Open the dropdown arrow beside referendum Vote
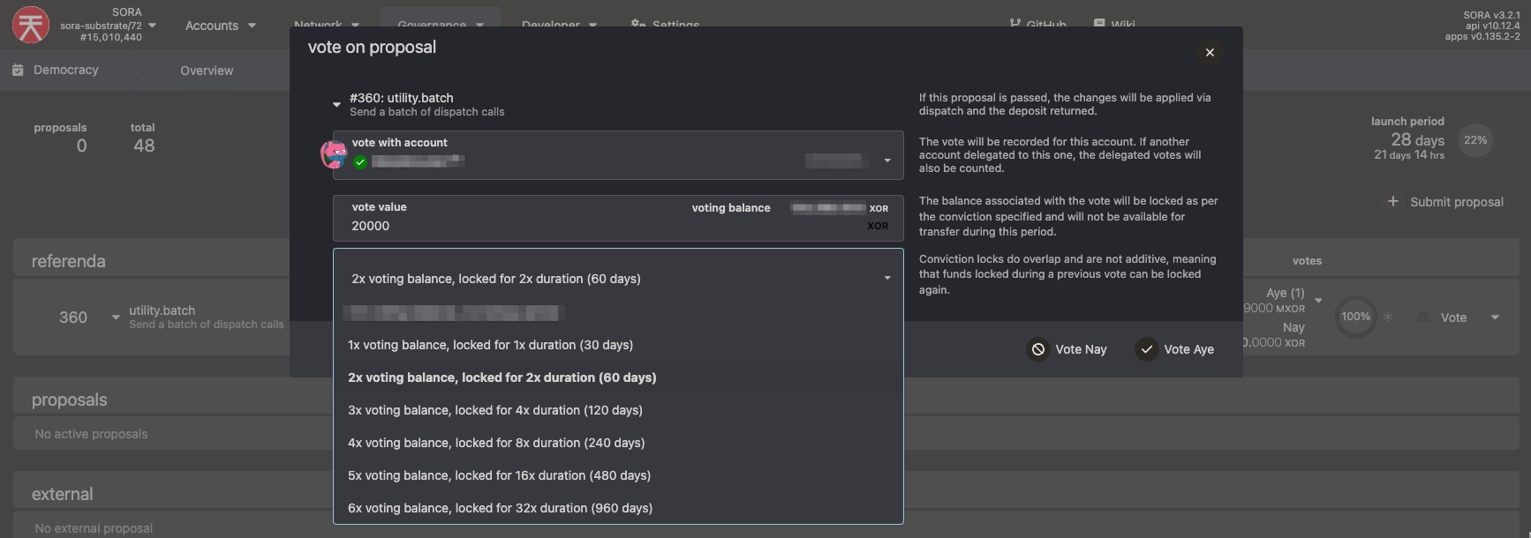The width and height of the screenshot is (1531, 538). click(x=1495, y=318)
